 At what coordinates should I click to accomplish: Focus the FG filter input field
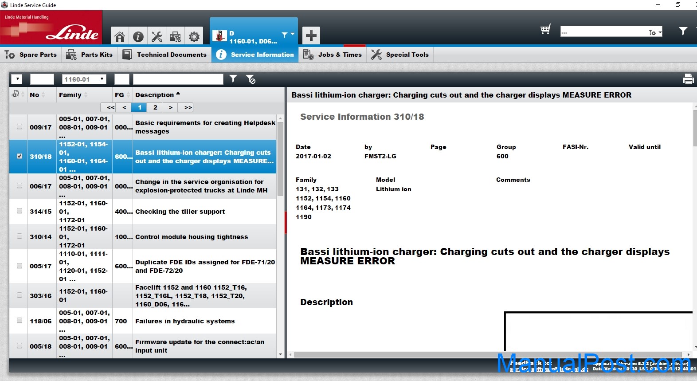pos(122,79)
